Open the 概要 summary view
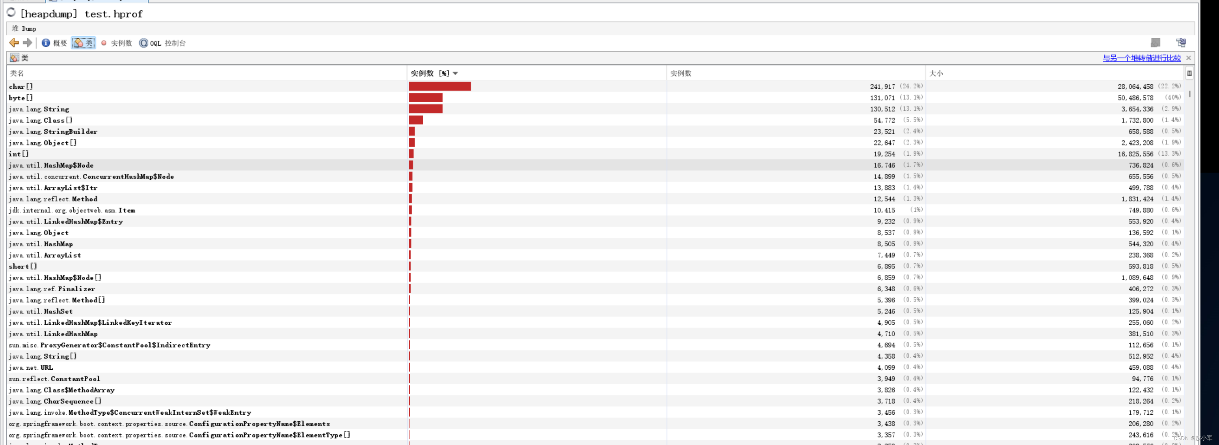This screenshot has height=445, width=1219. [54, 43]
